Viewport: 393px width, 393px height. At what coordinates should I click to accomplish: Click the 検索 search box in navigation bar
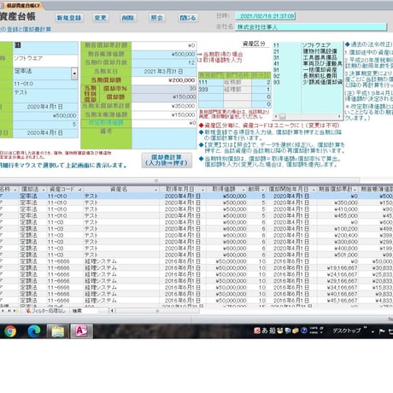click(85, 311)
